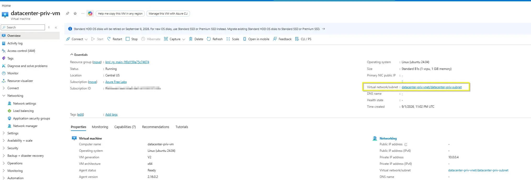Click the Hibernate toolbar button
The height and width of the screenshot is (181, 531).
[151, 39]
